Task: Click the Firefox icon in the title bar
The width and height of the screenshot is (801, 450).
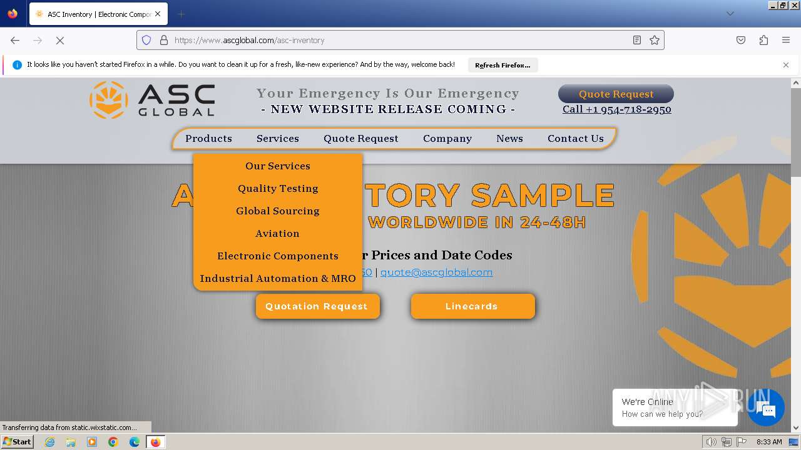Action: coord(13,13)
